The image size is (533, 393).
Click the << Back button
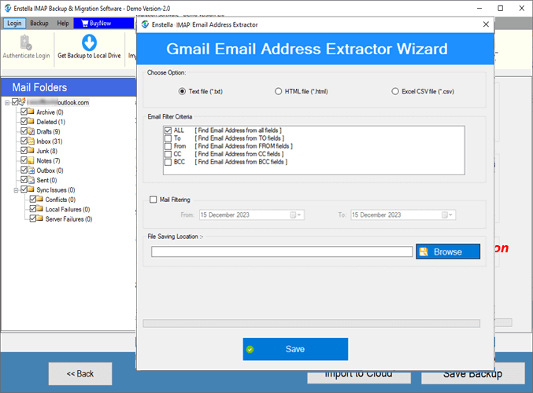pyautogui.click(x=80, y=373)
